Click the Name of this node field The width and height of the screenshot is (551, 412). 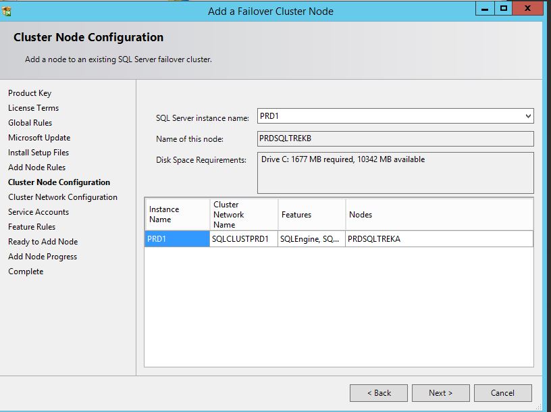395,139
